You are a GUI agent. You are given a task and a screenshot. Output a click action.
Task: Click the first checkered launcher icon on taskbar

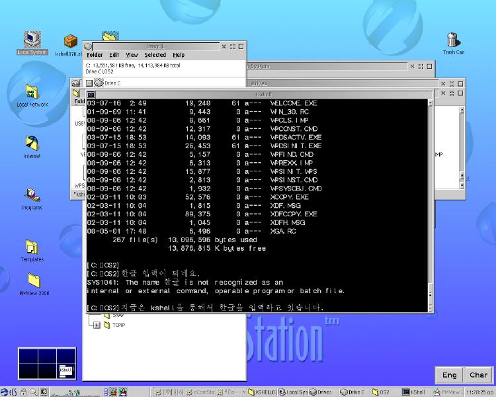pos(113,392)
